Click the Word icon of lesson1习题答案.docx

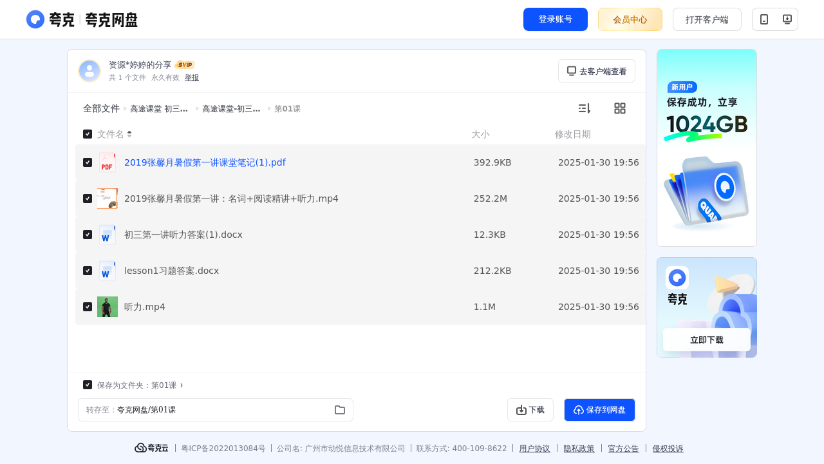(108, 271)
